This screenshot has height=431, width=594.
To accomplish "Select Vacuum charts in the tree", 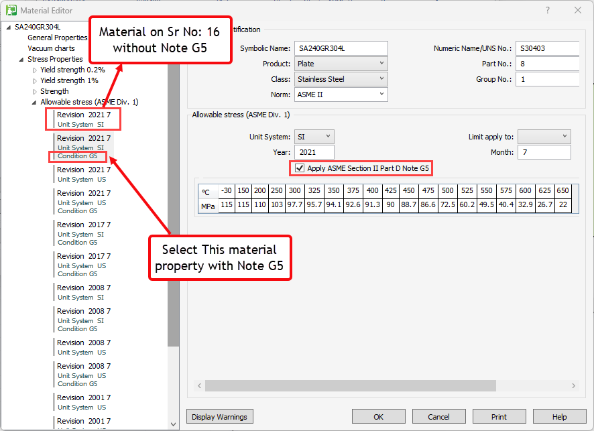I will (x=51, y=48).
